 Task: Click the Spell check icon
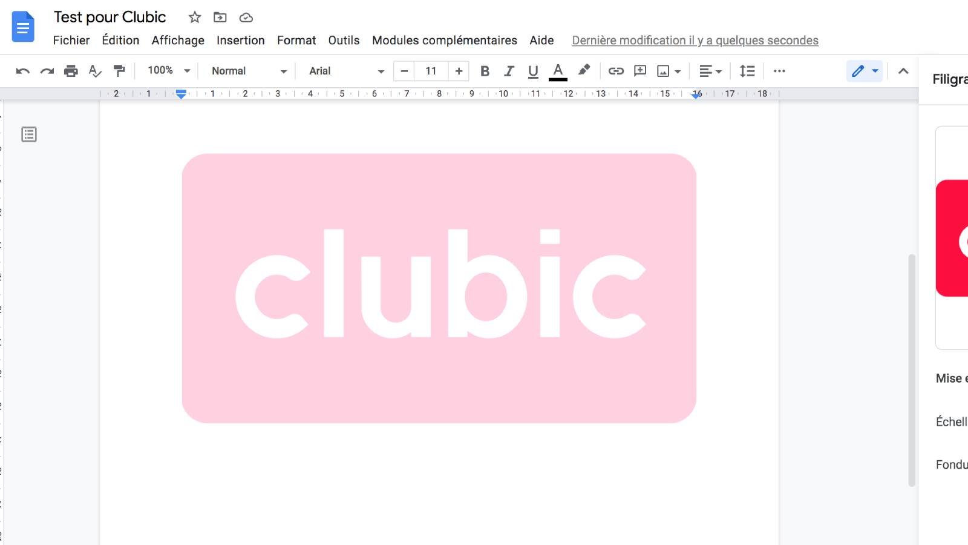point(95,71)
